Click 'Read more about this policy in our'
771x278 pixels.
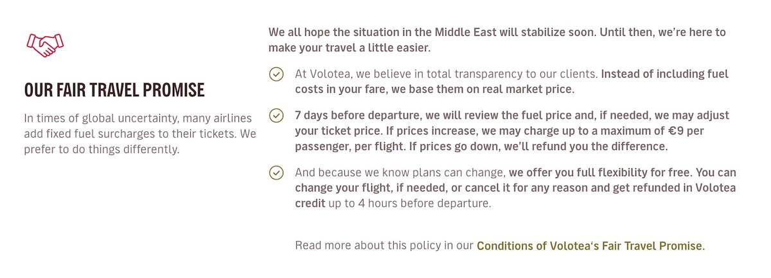[x=384, y=245]
